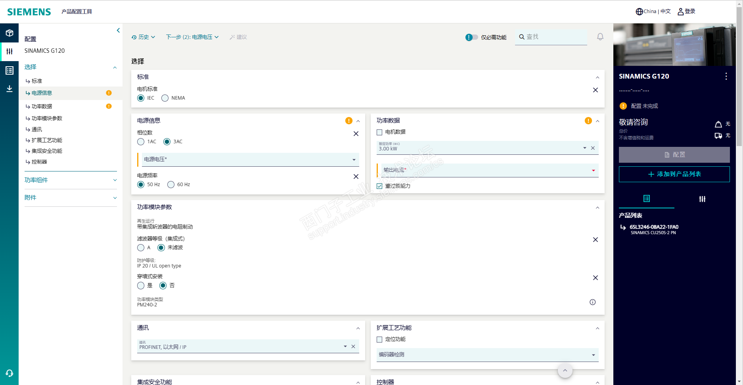Go to 标准 in the sidebar
This screenshot has height=385, width=743.
pos(37,81)
